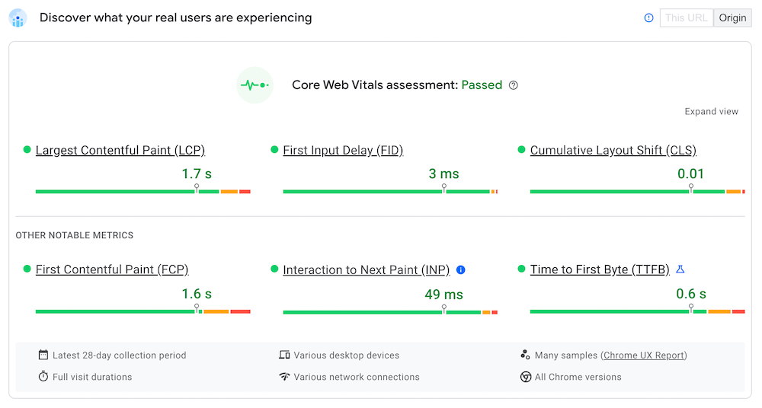Viewport: 762px width, 408px height.
Task: Switch to the This URL view
Action: coord(686,18)
